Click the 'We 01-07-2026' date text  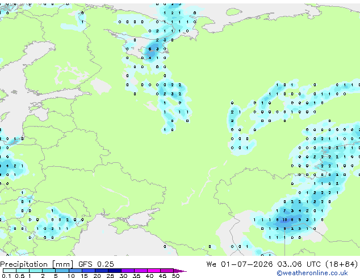[x=240, y=264]
